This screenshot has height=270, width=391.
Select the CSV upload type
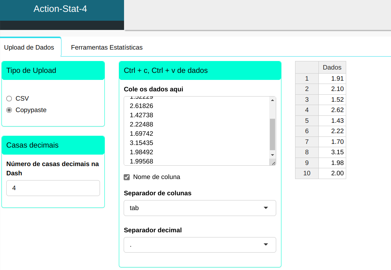[9, 98]
